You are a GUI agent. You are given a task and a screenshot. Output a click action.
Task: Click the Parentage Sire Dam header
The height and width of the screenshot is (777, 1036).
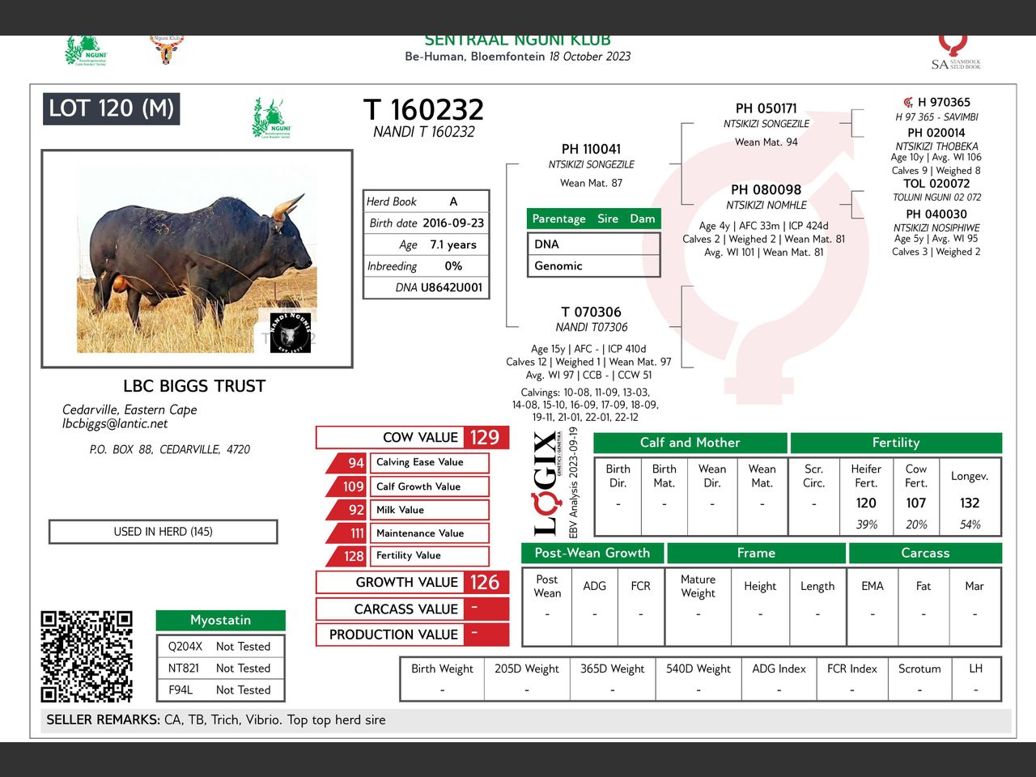pyautogui.click(x=593, y=219)
